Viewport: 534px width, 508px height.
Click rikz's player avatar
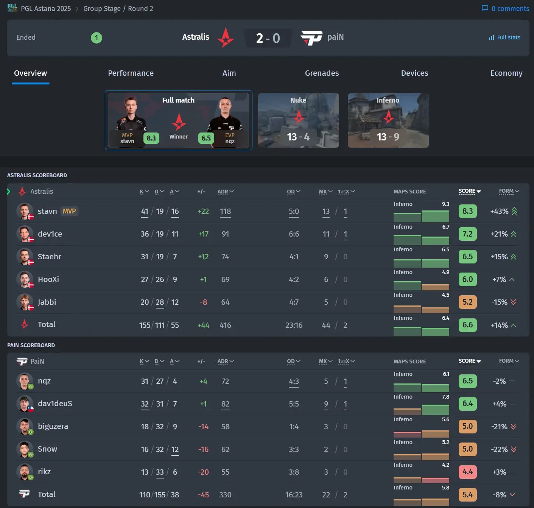(x=25, y=472)
